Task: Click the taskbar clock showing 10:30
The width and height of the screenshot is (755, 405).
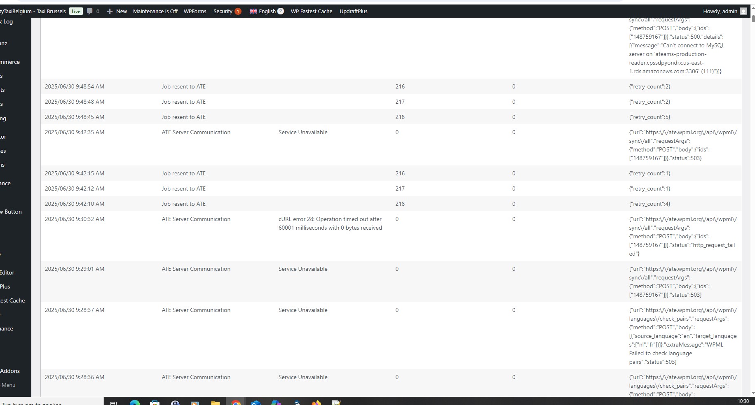Action: coord(743,401)
